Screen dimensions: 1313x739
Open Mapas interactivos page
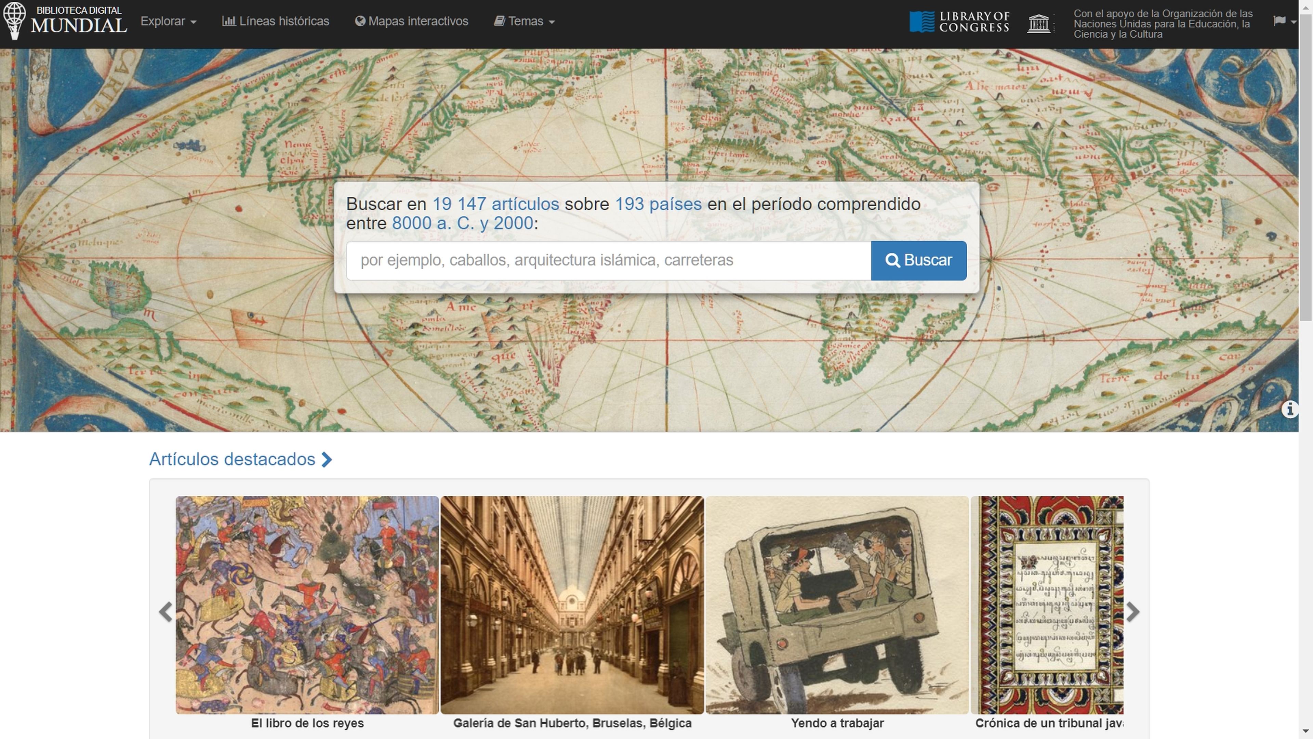click(411, 22)
